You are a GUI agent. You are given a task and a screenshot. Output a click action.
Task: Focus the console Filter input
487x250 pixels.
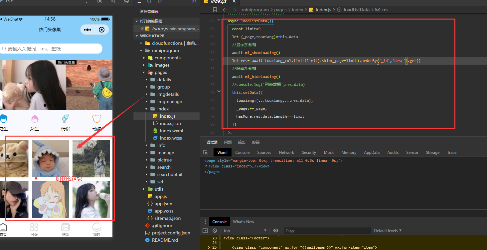[x=327, y=230]
